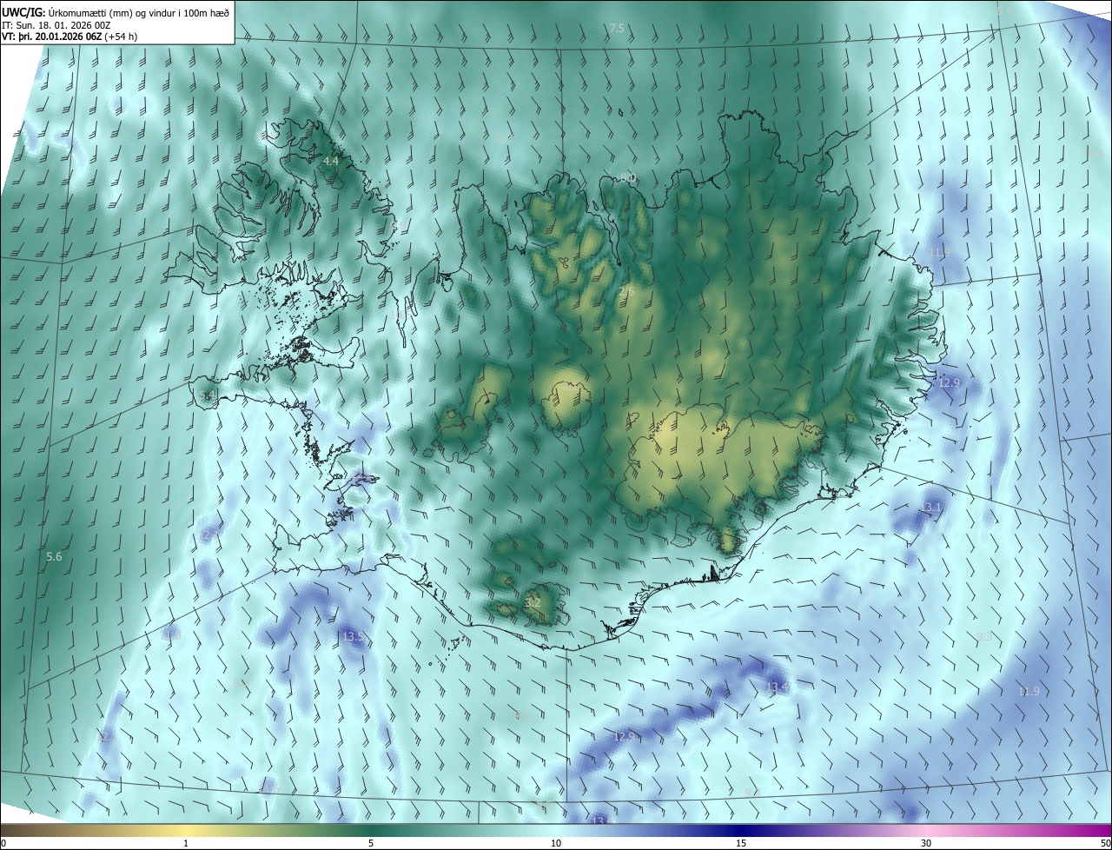Click the 5.4 value label on the map
Image resolution: width=1112 pixels, height=850 pixels.
click(x=208, y=395)
